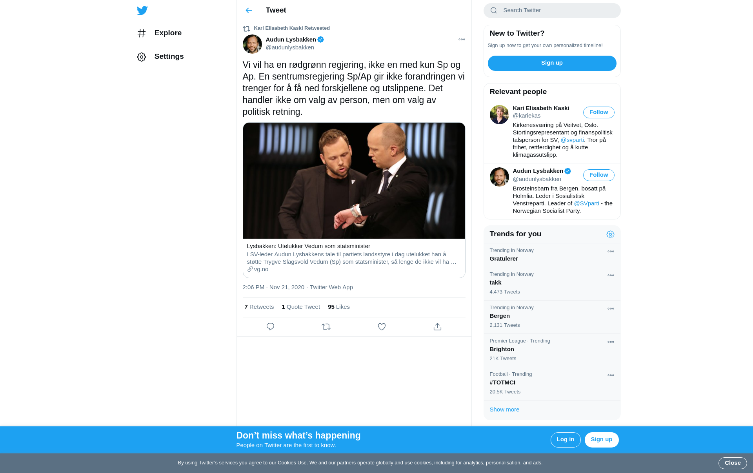The height and width of the screenshot is (473, 753).
Task: Follow Audun Lysbakken
Action: pyautogui.click(x=598, y=175)
